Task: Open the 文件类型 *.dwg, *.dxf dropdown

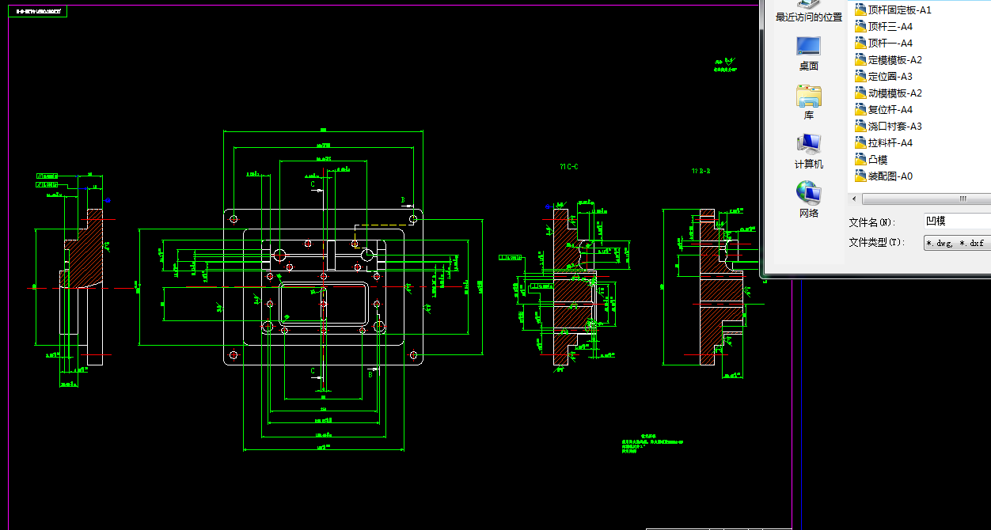Action: click(957, 243)
